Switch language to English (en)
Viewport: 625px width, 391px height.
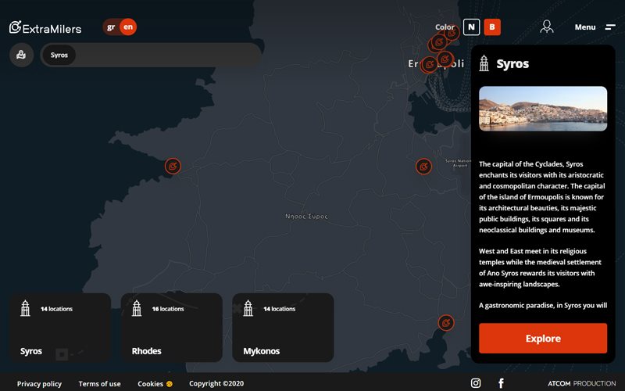(x=128, y=27)
